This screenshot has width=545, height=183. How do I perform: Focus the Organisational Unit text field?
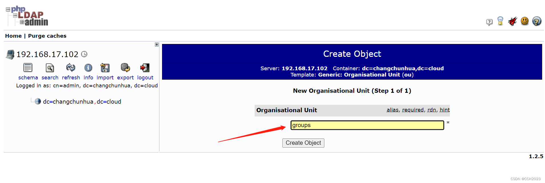367,125
